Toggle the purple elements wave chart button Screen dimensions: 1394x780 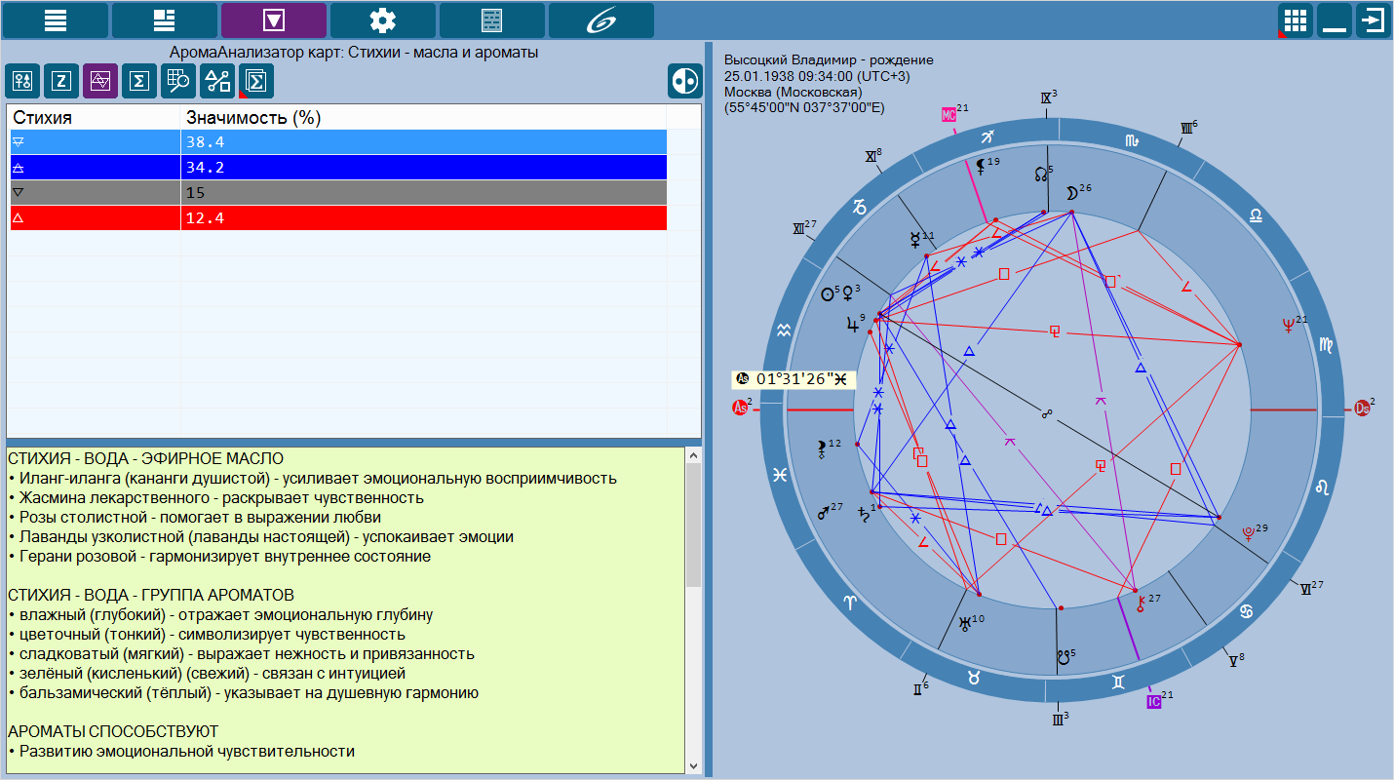[x=100, y=82]
